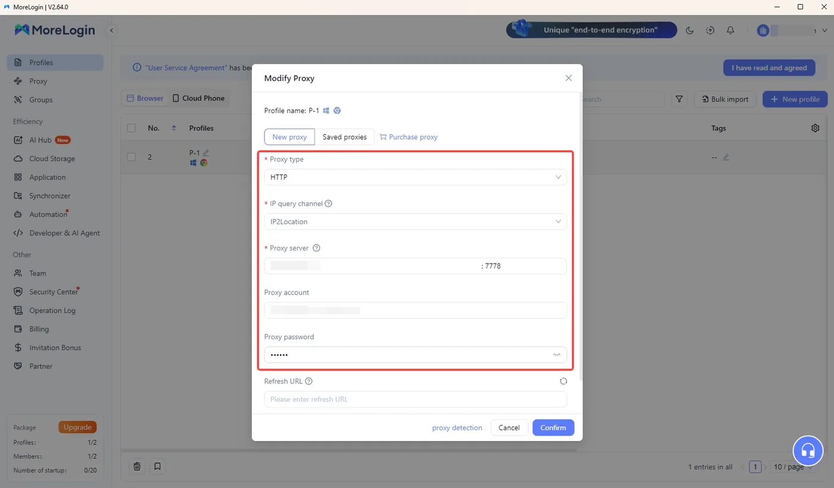Click the Proxy server help icon
The height and width of the screenshot is (488, 834).
pyautogui.click(x=316, y=248)
